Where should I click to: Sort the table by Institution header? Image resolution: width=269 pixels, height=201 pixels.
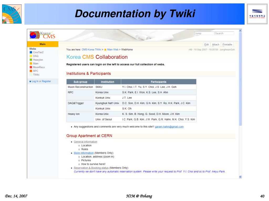coord(107,82)
